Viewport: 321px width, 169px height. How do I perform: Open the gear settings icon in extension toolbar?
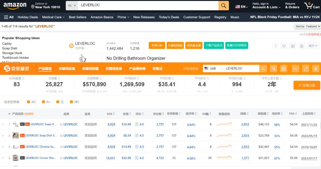(x=302, y=46)
